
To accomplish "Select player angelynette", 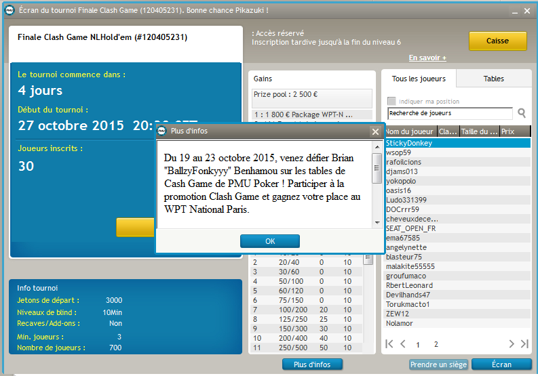I will [457, 247].
